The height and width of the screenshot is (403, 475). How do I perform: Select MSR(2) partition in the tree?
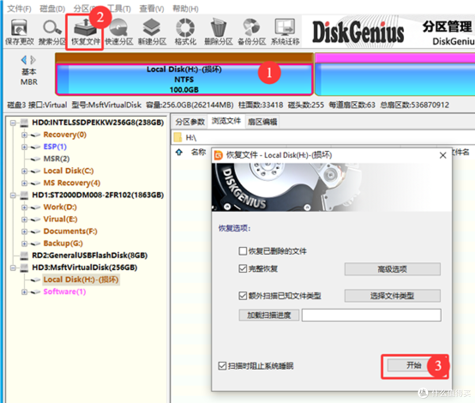pyautogui.click(x=56, y=159)
